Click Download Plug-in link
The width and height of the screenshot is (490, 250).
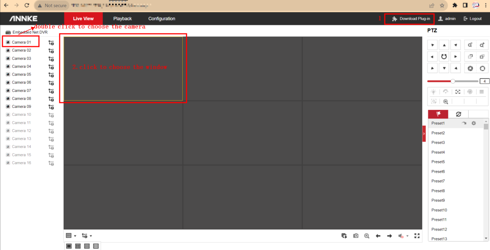(411, 19)
